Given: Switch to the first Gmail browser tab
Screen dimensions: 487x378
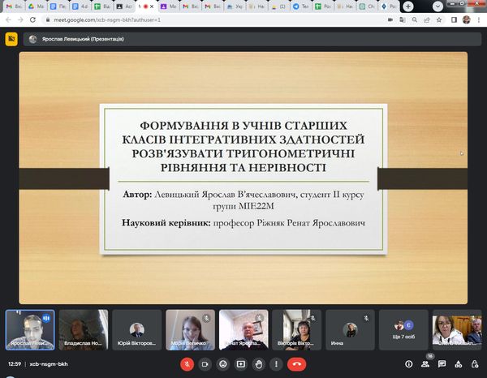Looking at the screenshot, I should (11, 6).
